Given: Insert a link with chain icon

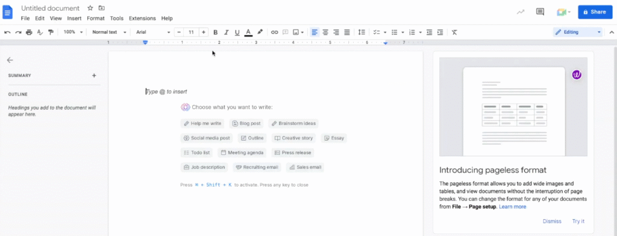Looking at the screenshot, I should pos(274,32).
